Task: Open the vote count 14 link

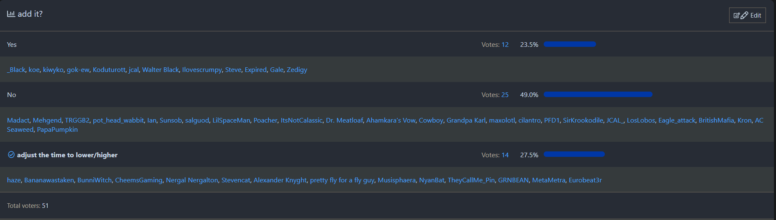Action: (505, 155)
